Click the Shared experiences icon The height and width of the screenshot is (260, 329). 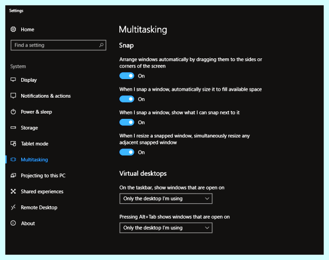13,191
